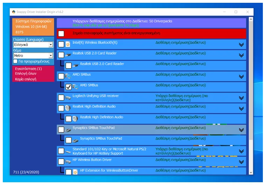Expand the HP Wireless Button Driver chevron
The image size is (266, 185).
[241, 162]
